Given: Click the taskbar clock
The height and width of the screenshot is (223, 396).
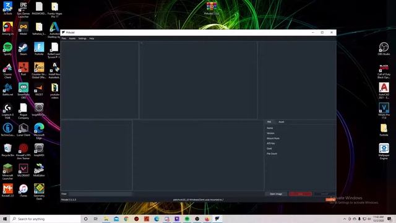Looking at the screenshot, I should click(x=378, y=219).
